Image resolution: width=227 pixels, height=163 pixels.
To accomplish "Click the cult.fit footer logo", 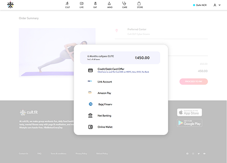I will 29,112.
